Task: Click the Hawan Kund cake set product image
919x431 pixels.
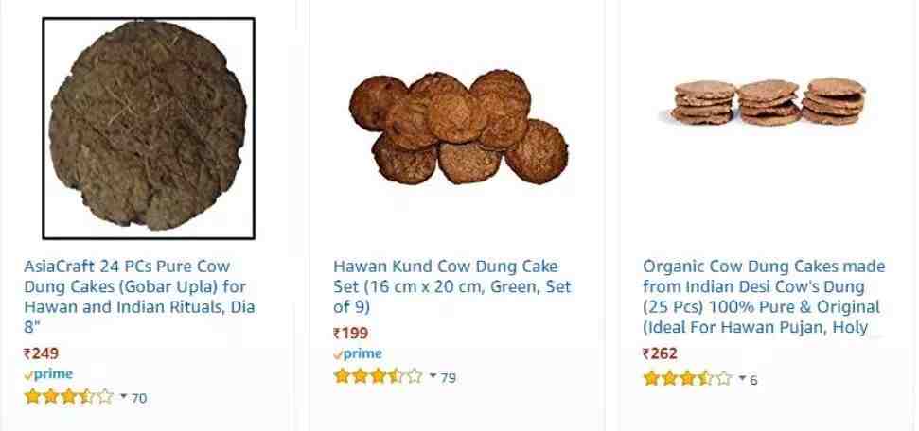Action: pyautogui.click(x=459, y=128)
